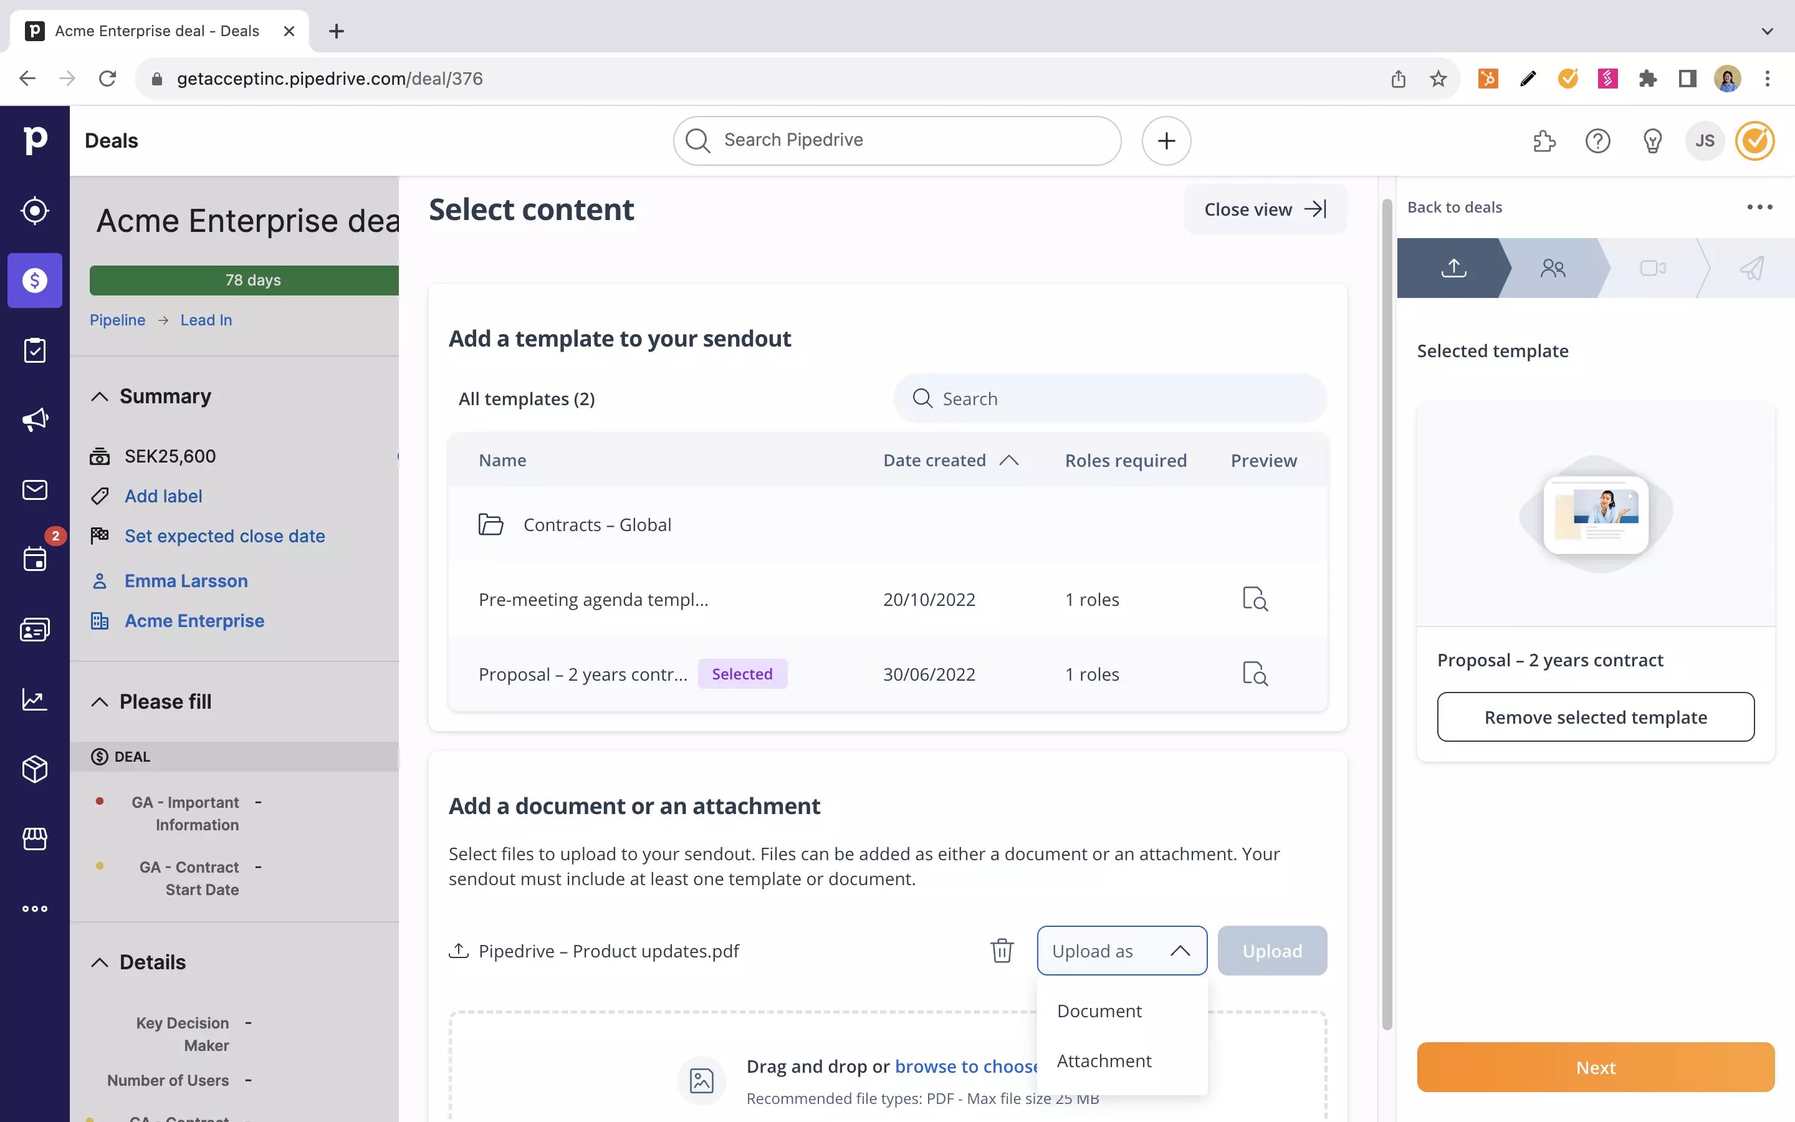
Task: Go to upload step in GetAccept wizard
Action: click(x=1453, y=268)
